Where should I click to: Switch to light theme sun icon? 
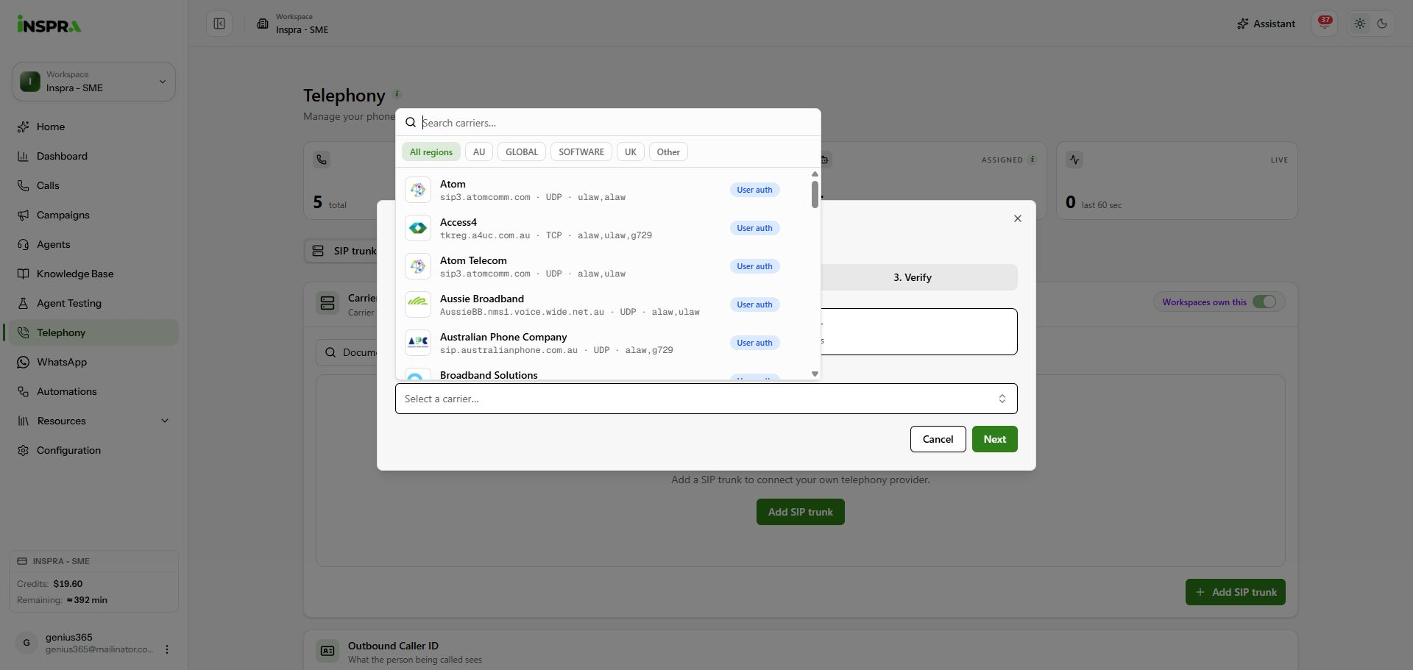click(1360, 24)
